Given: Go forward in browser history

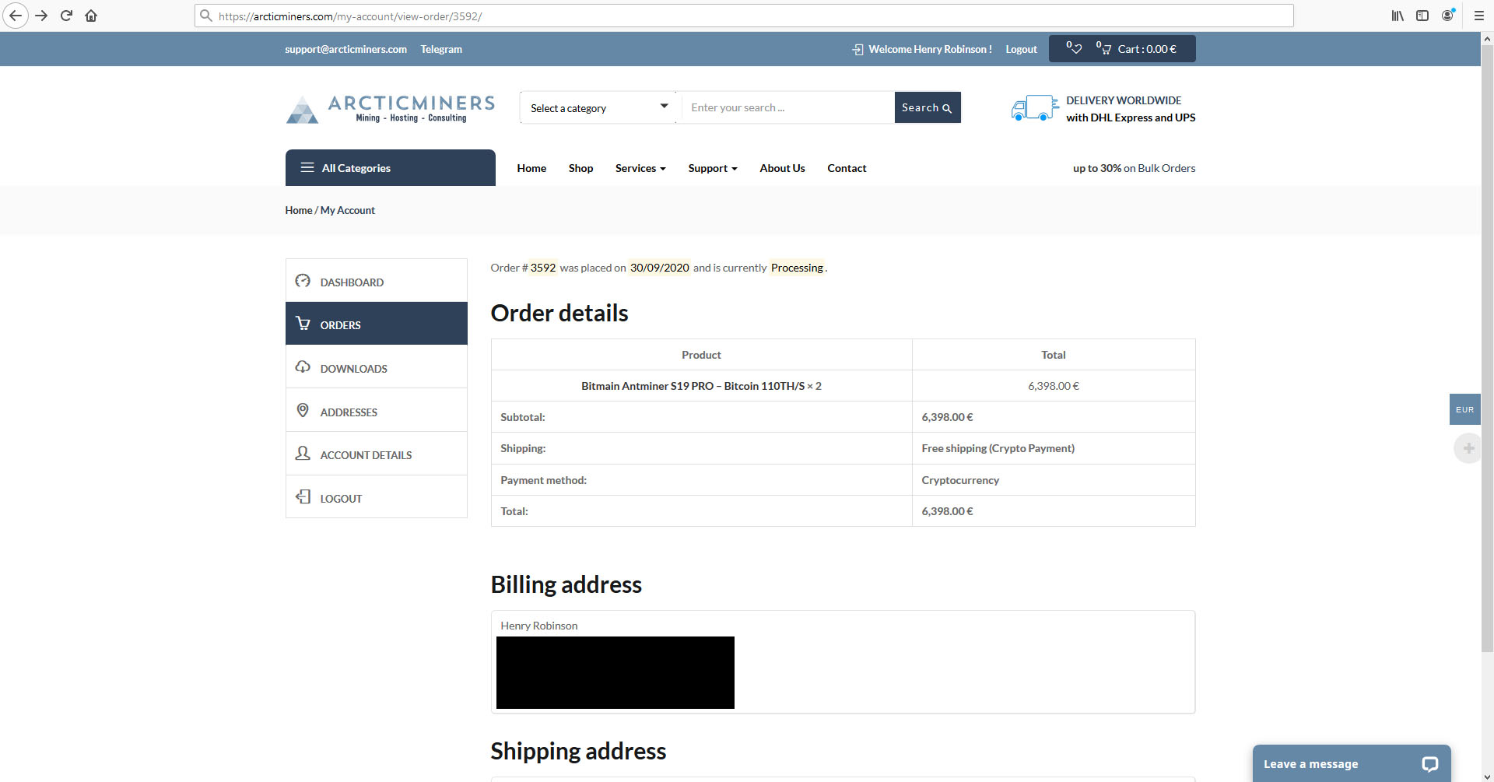Looking at the screenshot, I should (41, 16).
